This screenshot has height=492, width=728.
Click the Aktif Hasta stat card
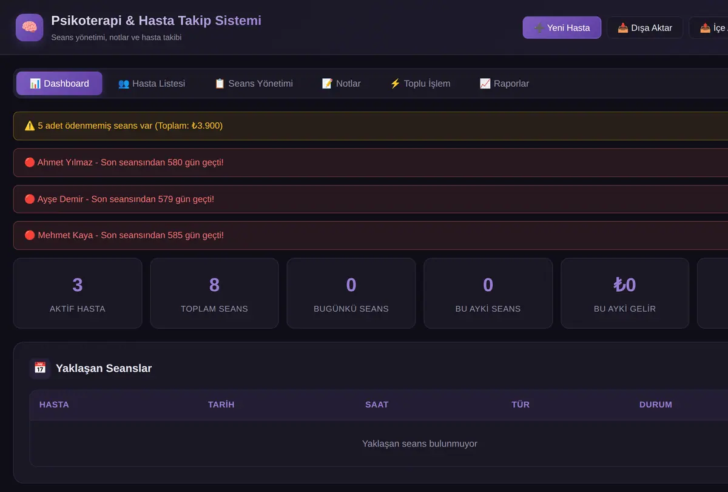[78, 294]
